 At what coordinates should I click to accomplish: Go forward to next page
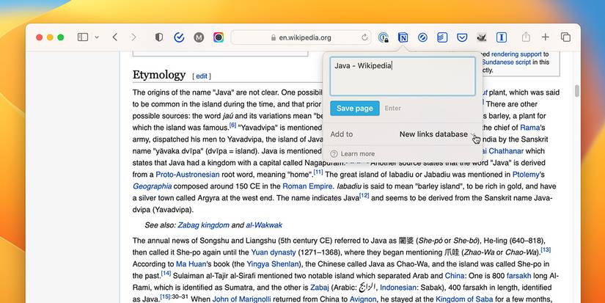(133, 37)
